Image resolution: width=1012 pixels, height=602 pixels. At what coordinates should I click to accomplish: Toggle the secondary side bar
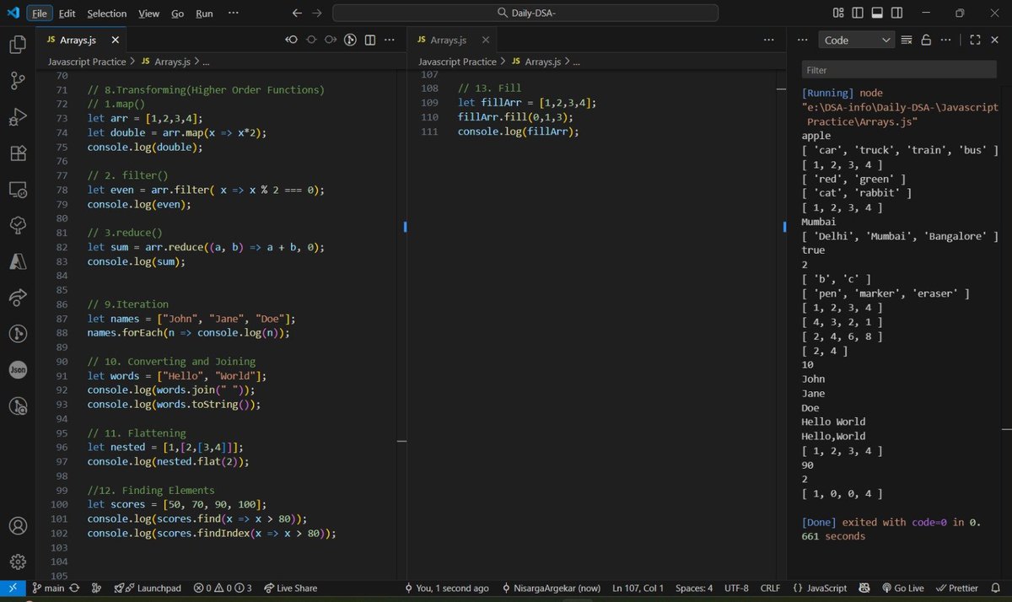tap(896, 13)
